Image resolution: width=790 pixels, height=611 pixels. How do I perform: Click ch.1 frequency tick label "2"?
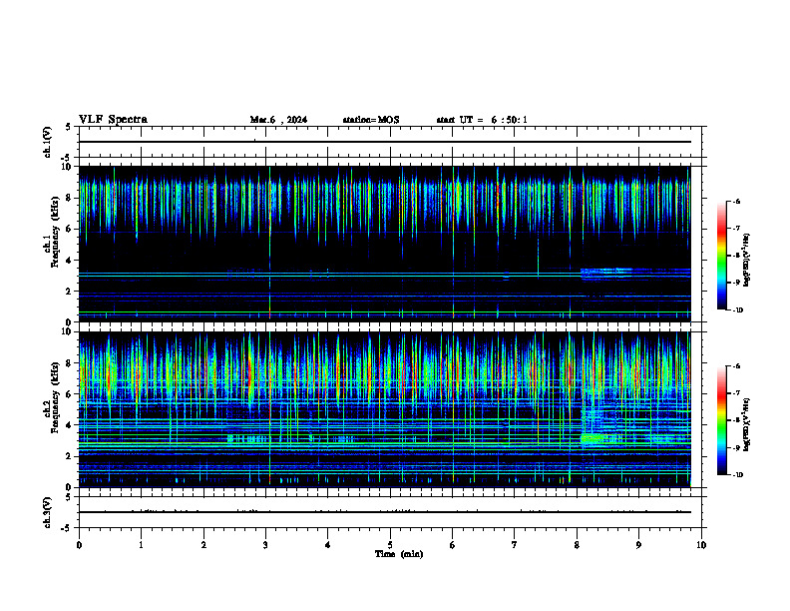pyautogui.click(x=70, y=292)
